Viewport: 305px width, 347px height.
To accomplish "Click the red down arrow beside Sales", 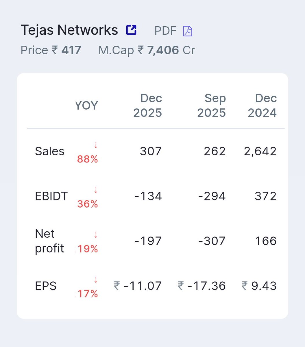I will [x=96, y=145].
